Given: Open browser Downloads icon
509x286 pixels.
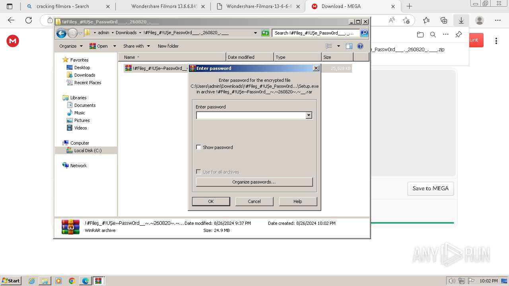Looking at the screenshot, I should click(461, 20).
